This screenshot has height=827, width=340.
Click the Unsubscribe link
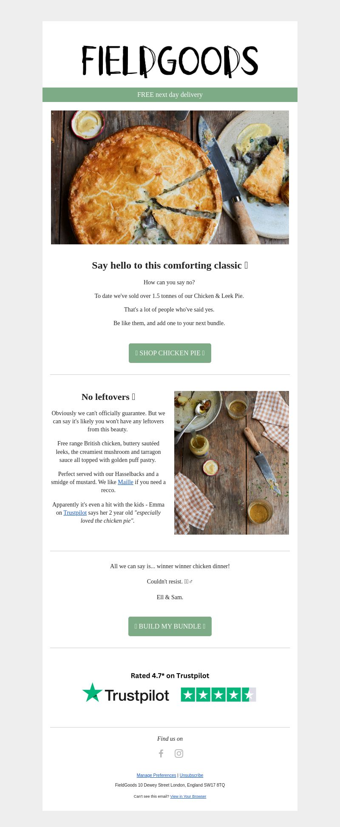(191, 775)
